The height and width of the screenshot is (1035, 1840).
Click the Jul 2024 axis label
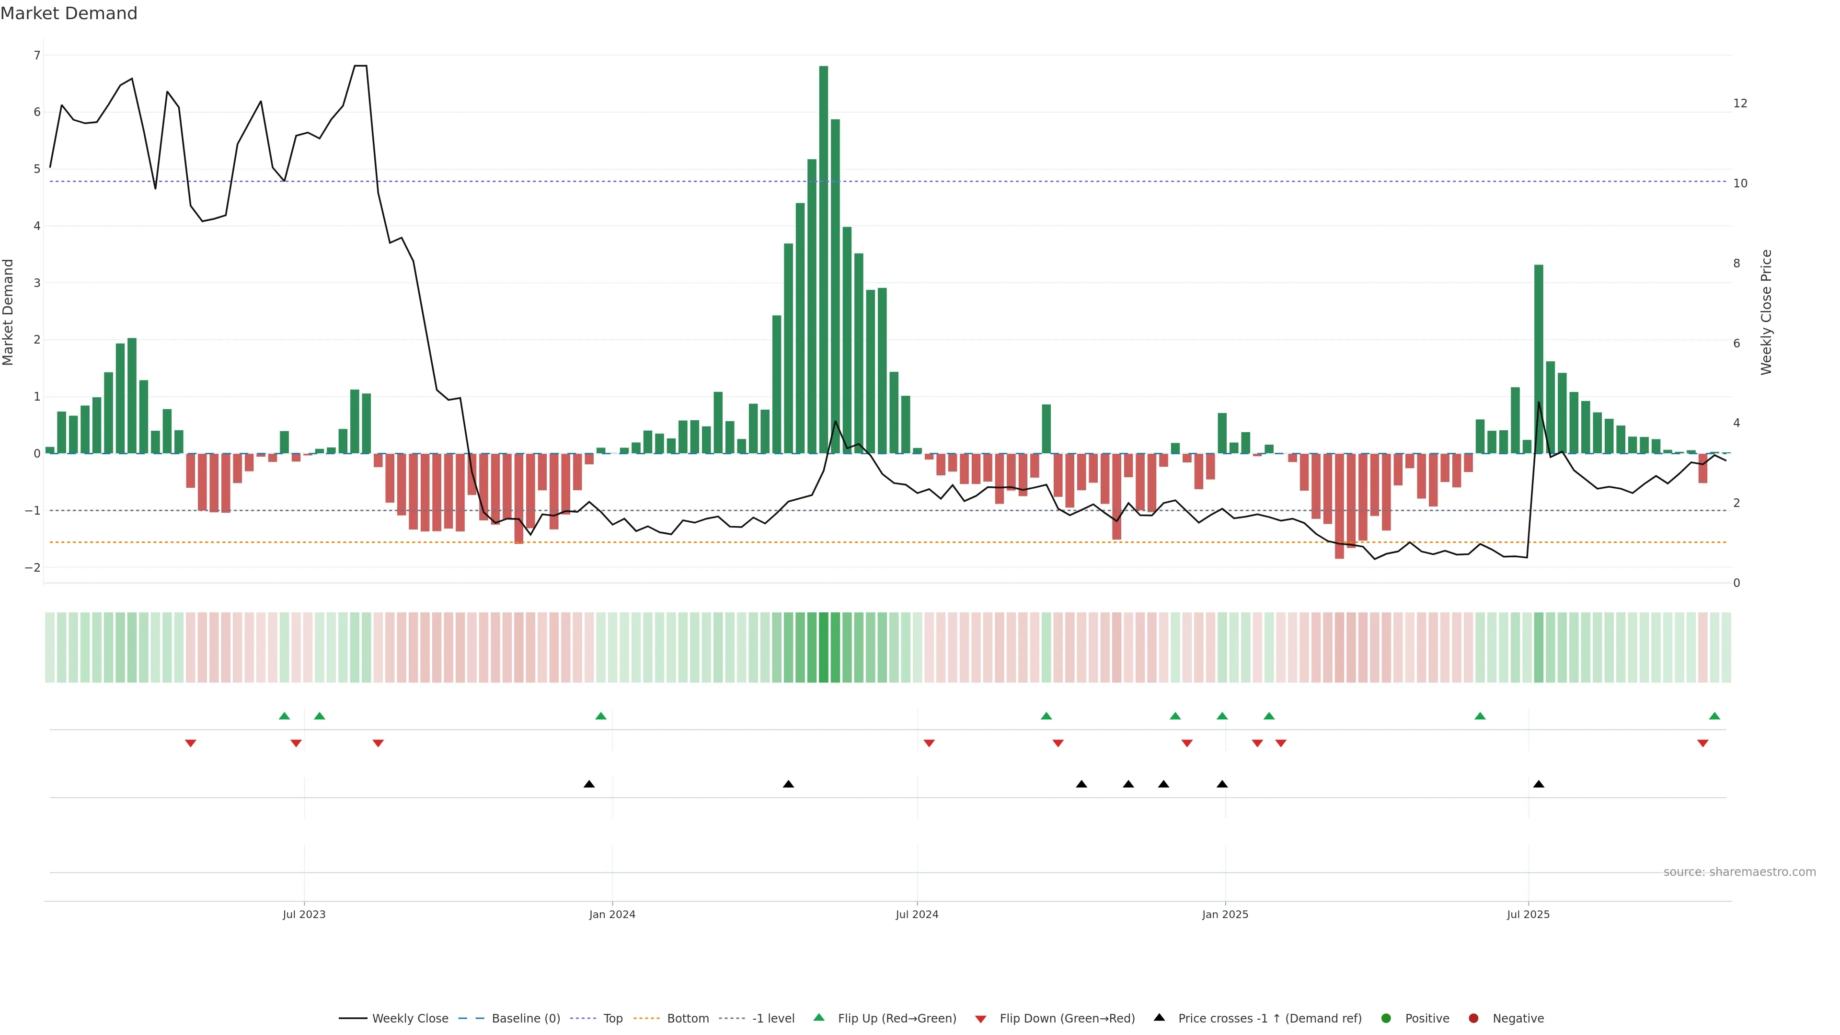917,914
